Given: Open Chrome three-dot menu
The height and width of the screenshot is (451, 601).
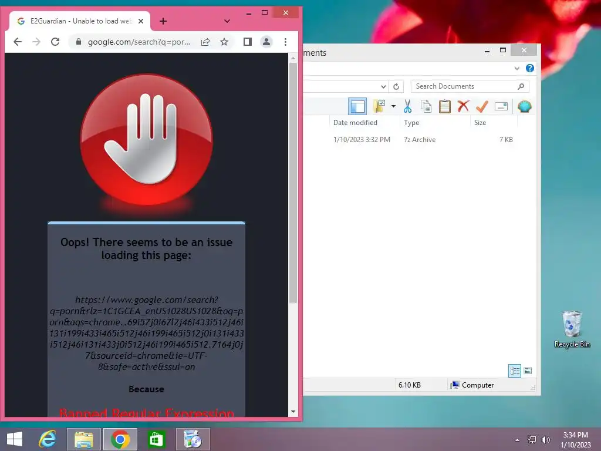Looking at the screenshot, I should pyautogui.click(x=286, y=42).
